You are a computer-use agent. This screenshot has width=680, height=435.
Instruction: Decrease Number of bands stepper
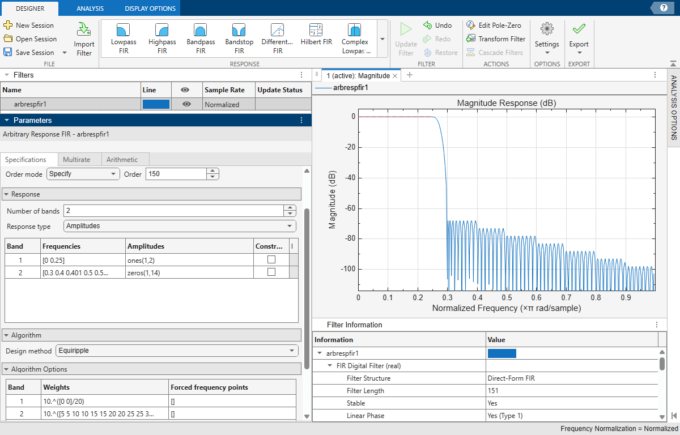pyautogui.click(x=290, y=214)
